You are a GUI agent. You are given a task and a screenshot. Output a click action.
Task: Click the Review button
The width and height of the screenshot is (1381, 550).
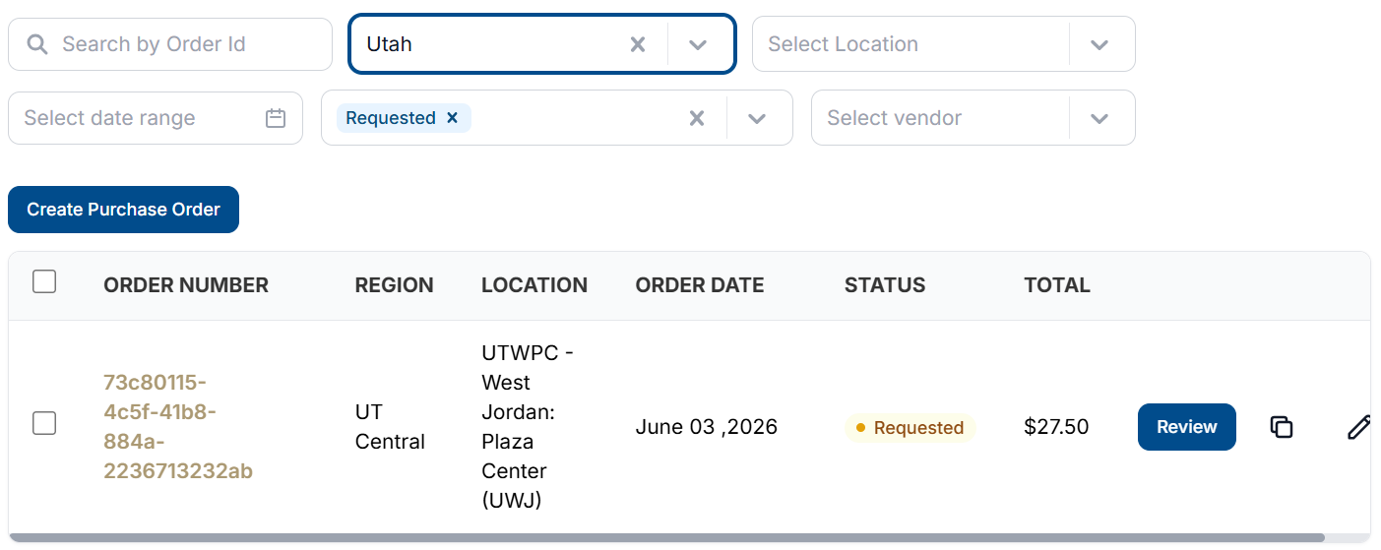(1187, 427)
